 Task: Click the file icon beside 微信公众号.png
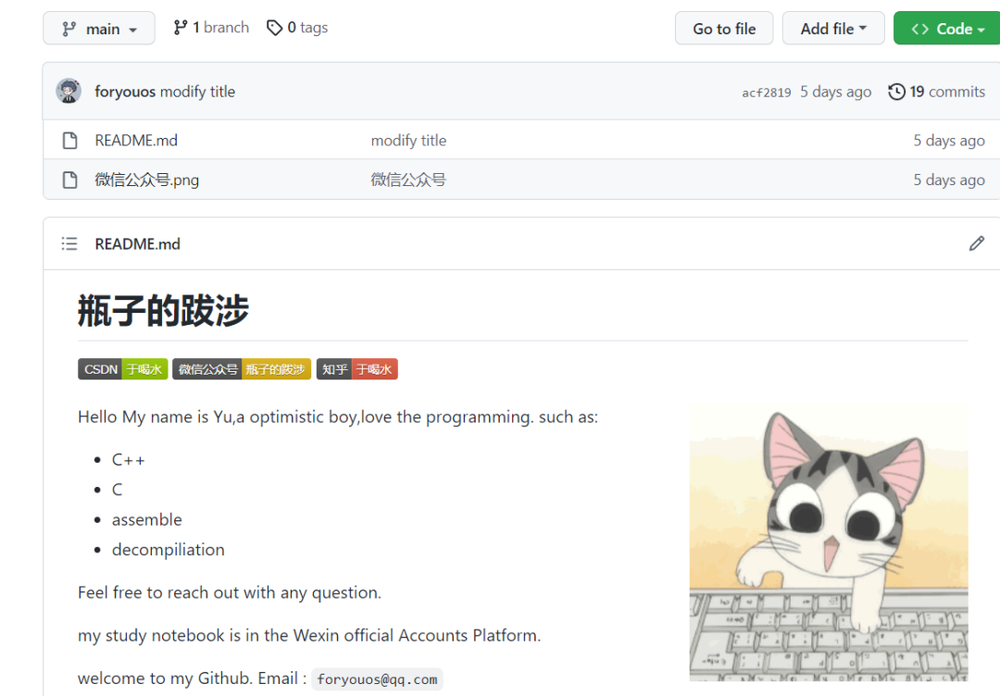(69, 179)
